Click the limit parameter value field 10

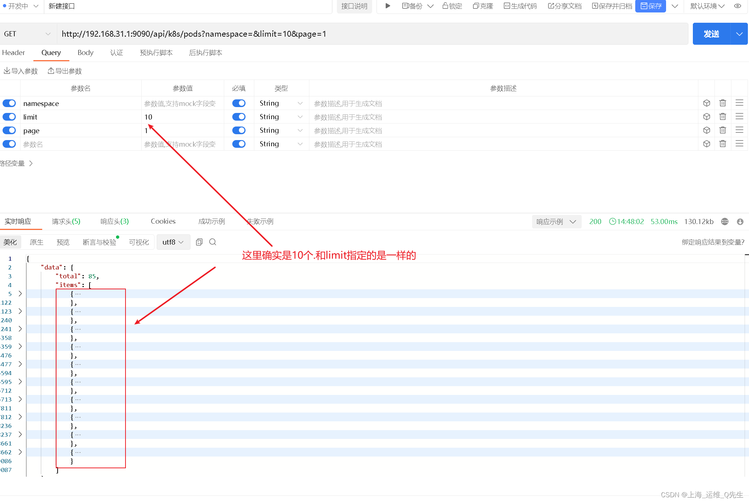click(183, 117)
